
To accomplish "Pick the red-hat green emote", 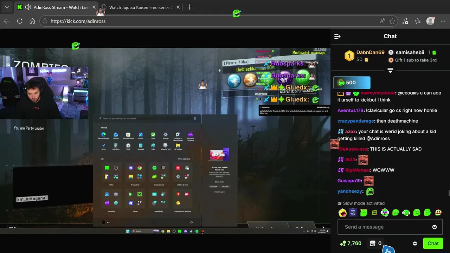I will (438, 212).
